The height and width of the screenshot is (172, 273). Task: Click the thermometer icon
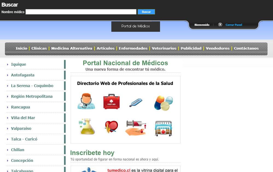[136, 103]
